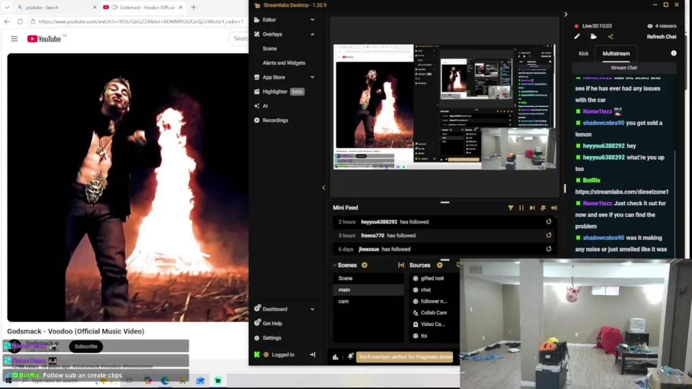Edit stream info with pencil icon
This screenshot has width=692, height=389.
(577, 37)
